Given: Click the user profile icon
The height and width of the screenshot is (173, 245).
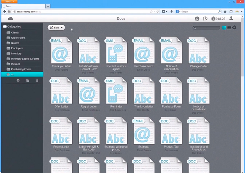Looking at the screenshot, I should tap(231, 19).
